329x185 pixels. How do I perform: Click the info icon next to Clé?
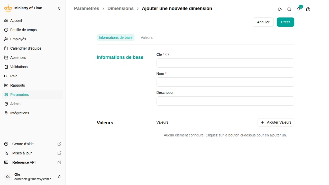pos(167,54)
